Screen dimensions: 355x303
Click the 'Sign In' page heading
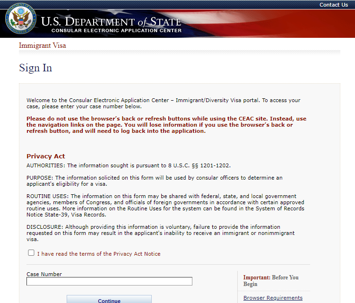(x=35, y=68)
